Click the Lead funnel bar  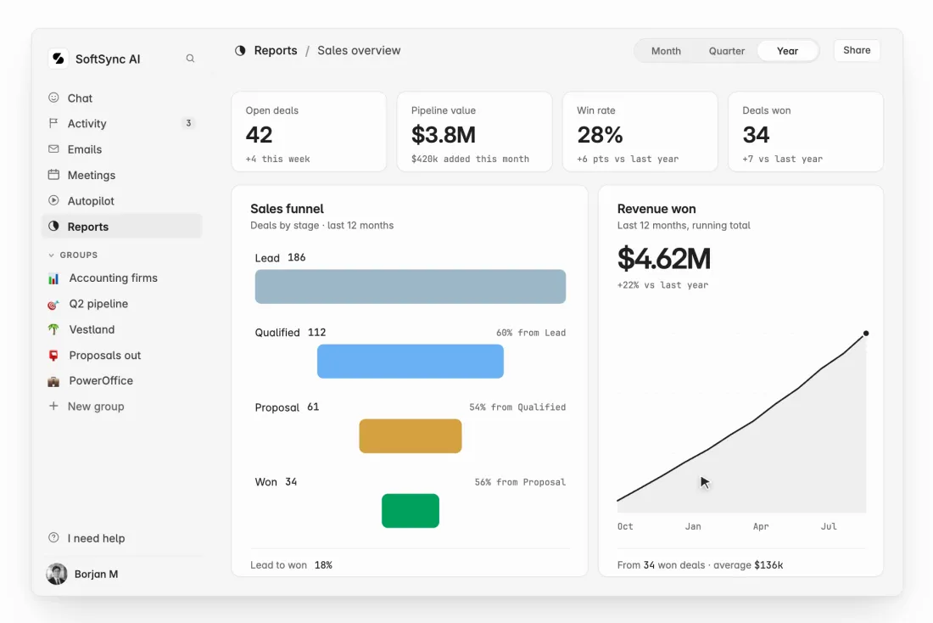click(x=410, y=287)
